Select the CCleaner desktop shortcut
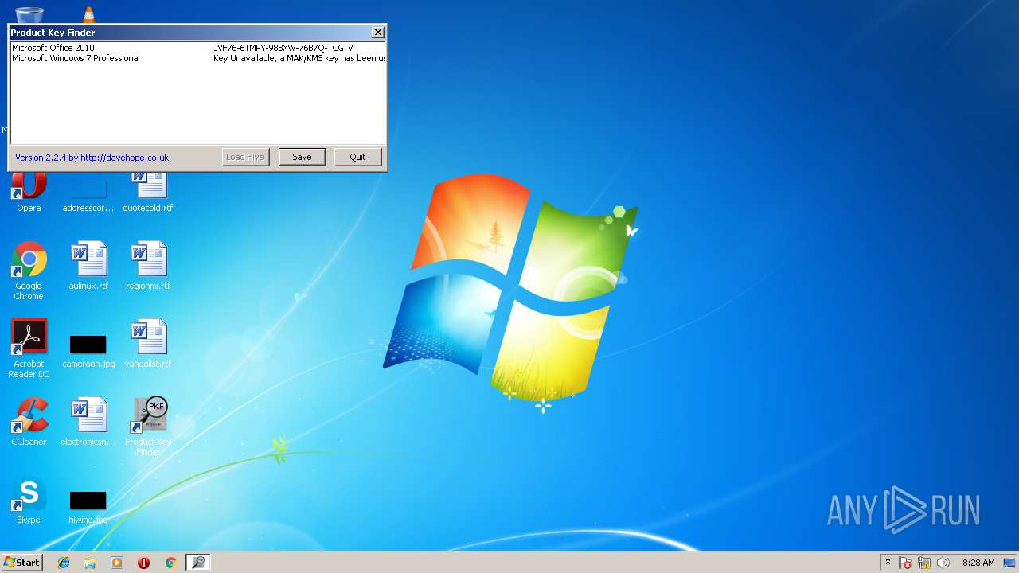This screenshot has height=573, width=1019. coord(29,422)
